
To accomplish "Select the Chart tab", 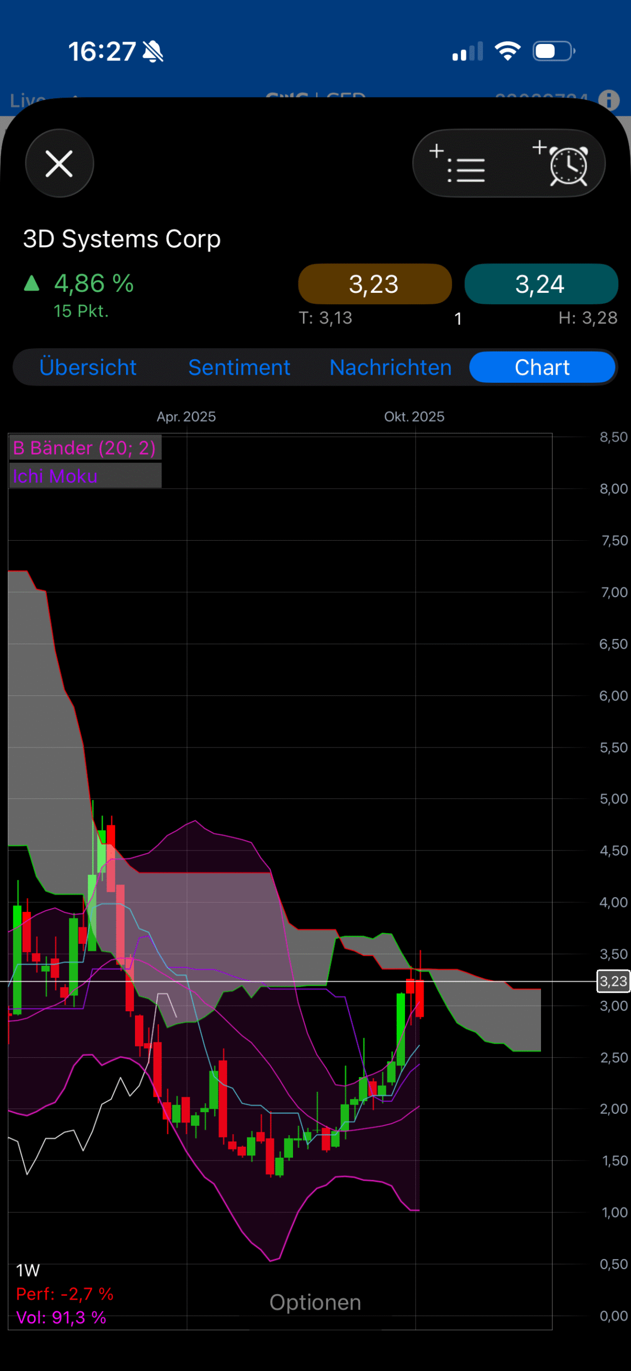I will point(542,367).
